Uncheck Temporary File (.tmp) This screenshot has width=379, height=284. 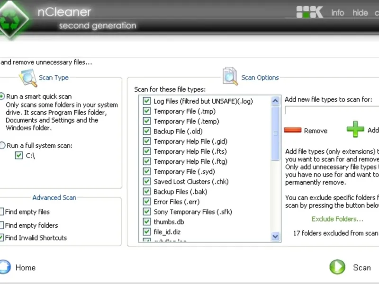coord(147,111)
